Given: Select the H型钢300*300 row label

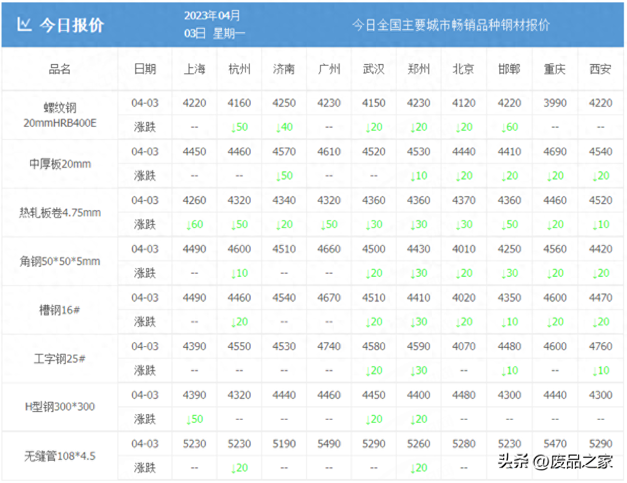Looking at the screenshot, I should pos(60,407).
